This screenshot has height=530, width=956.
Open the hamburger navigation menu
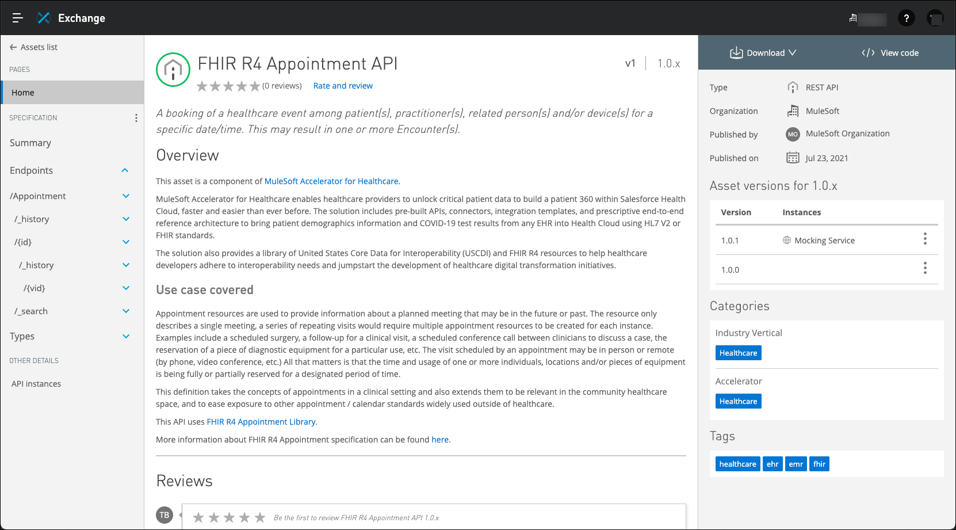pos(18,18)
